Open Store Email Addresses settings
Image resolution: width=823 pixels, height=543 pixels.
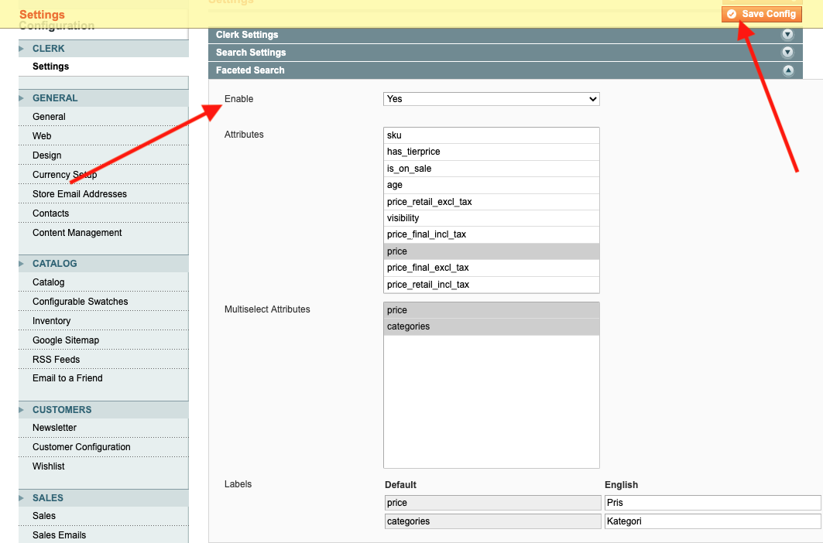click(80, 194)
